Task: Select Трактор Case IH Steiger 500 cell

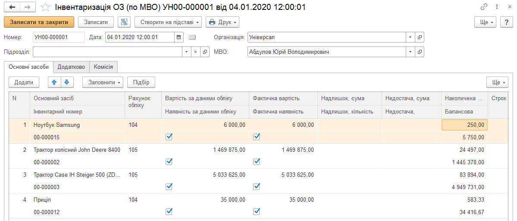Action: coord(78,175)
